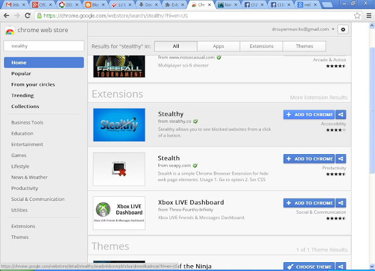Switch to the Extensions puzzle-piece browser tab
This screenshot has height=271, width=375.
pos(175,5)
